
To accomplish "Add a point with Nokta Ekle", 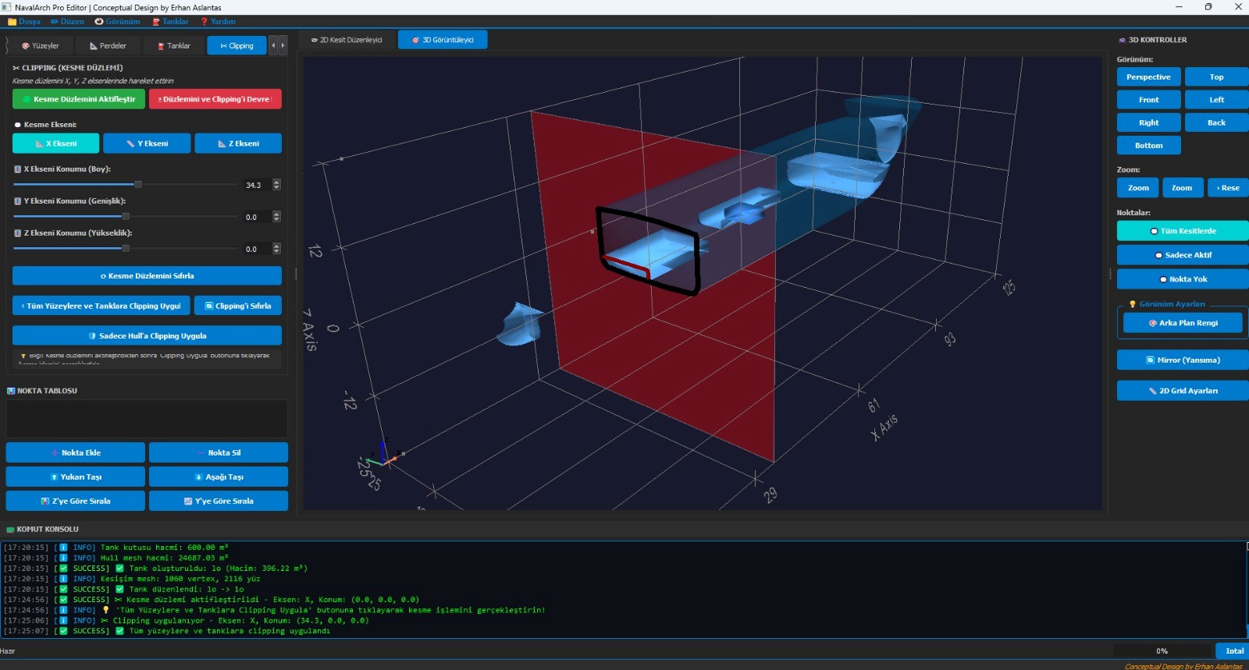I will point(76,453).
